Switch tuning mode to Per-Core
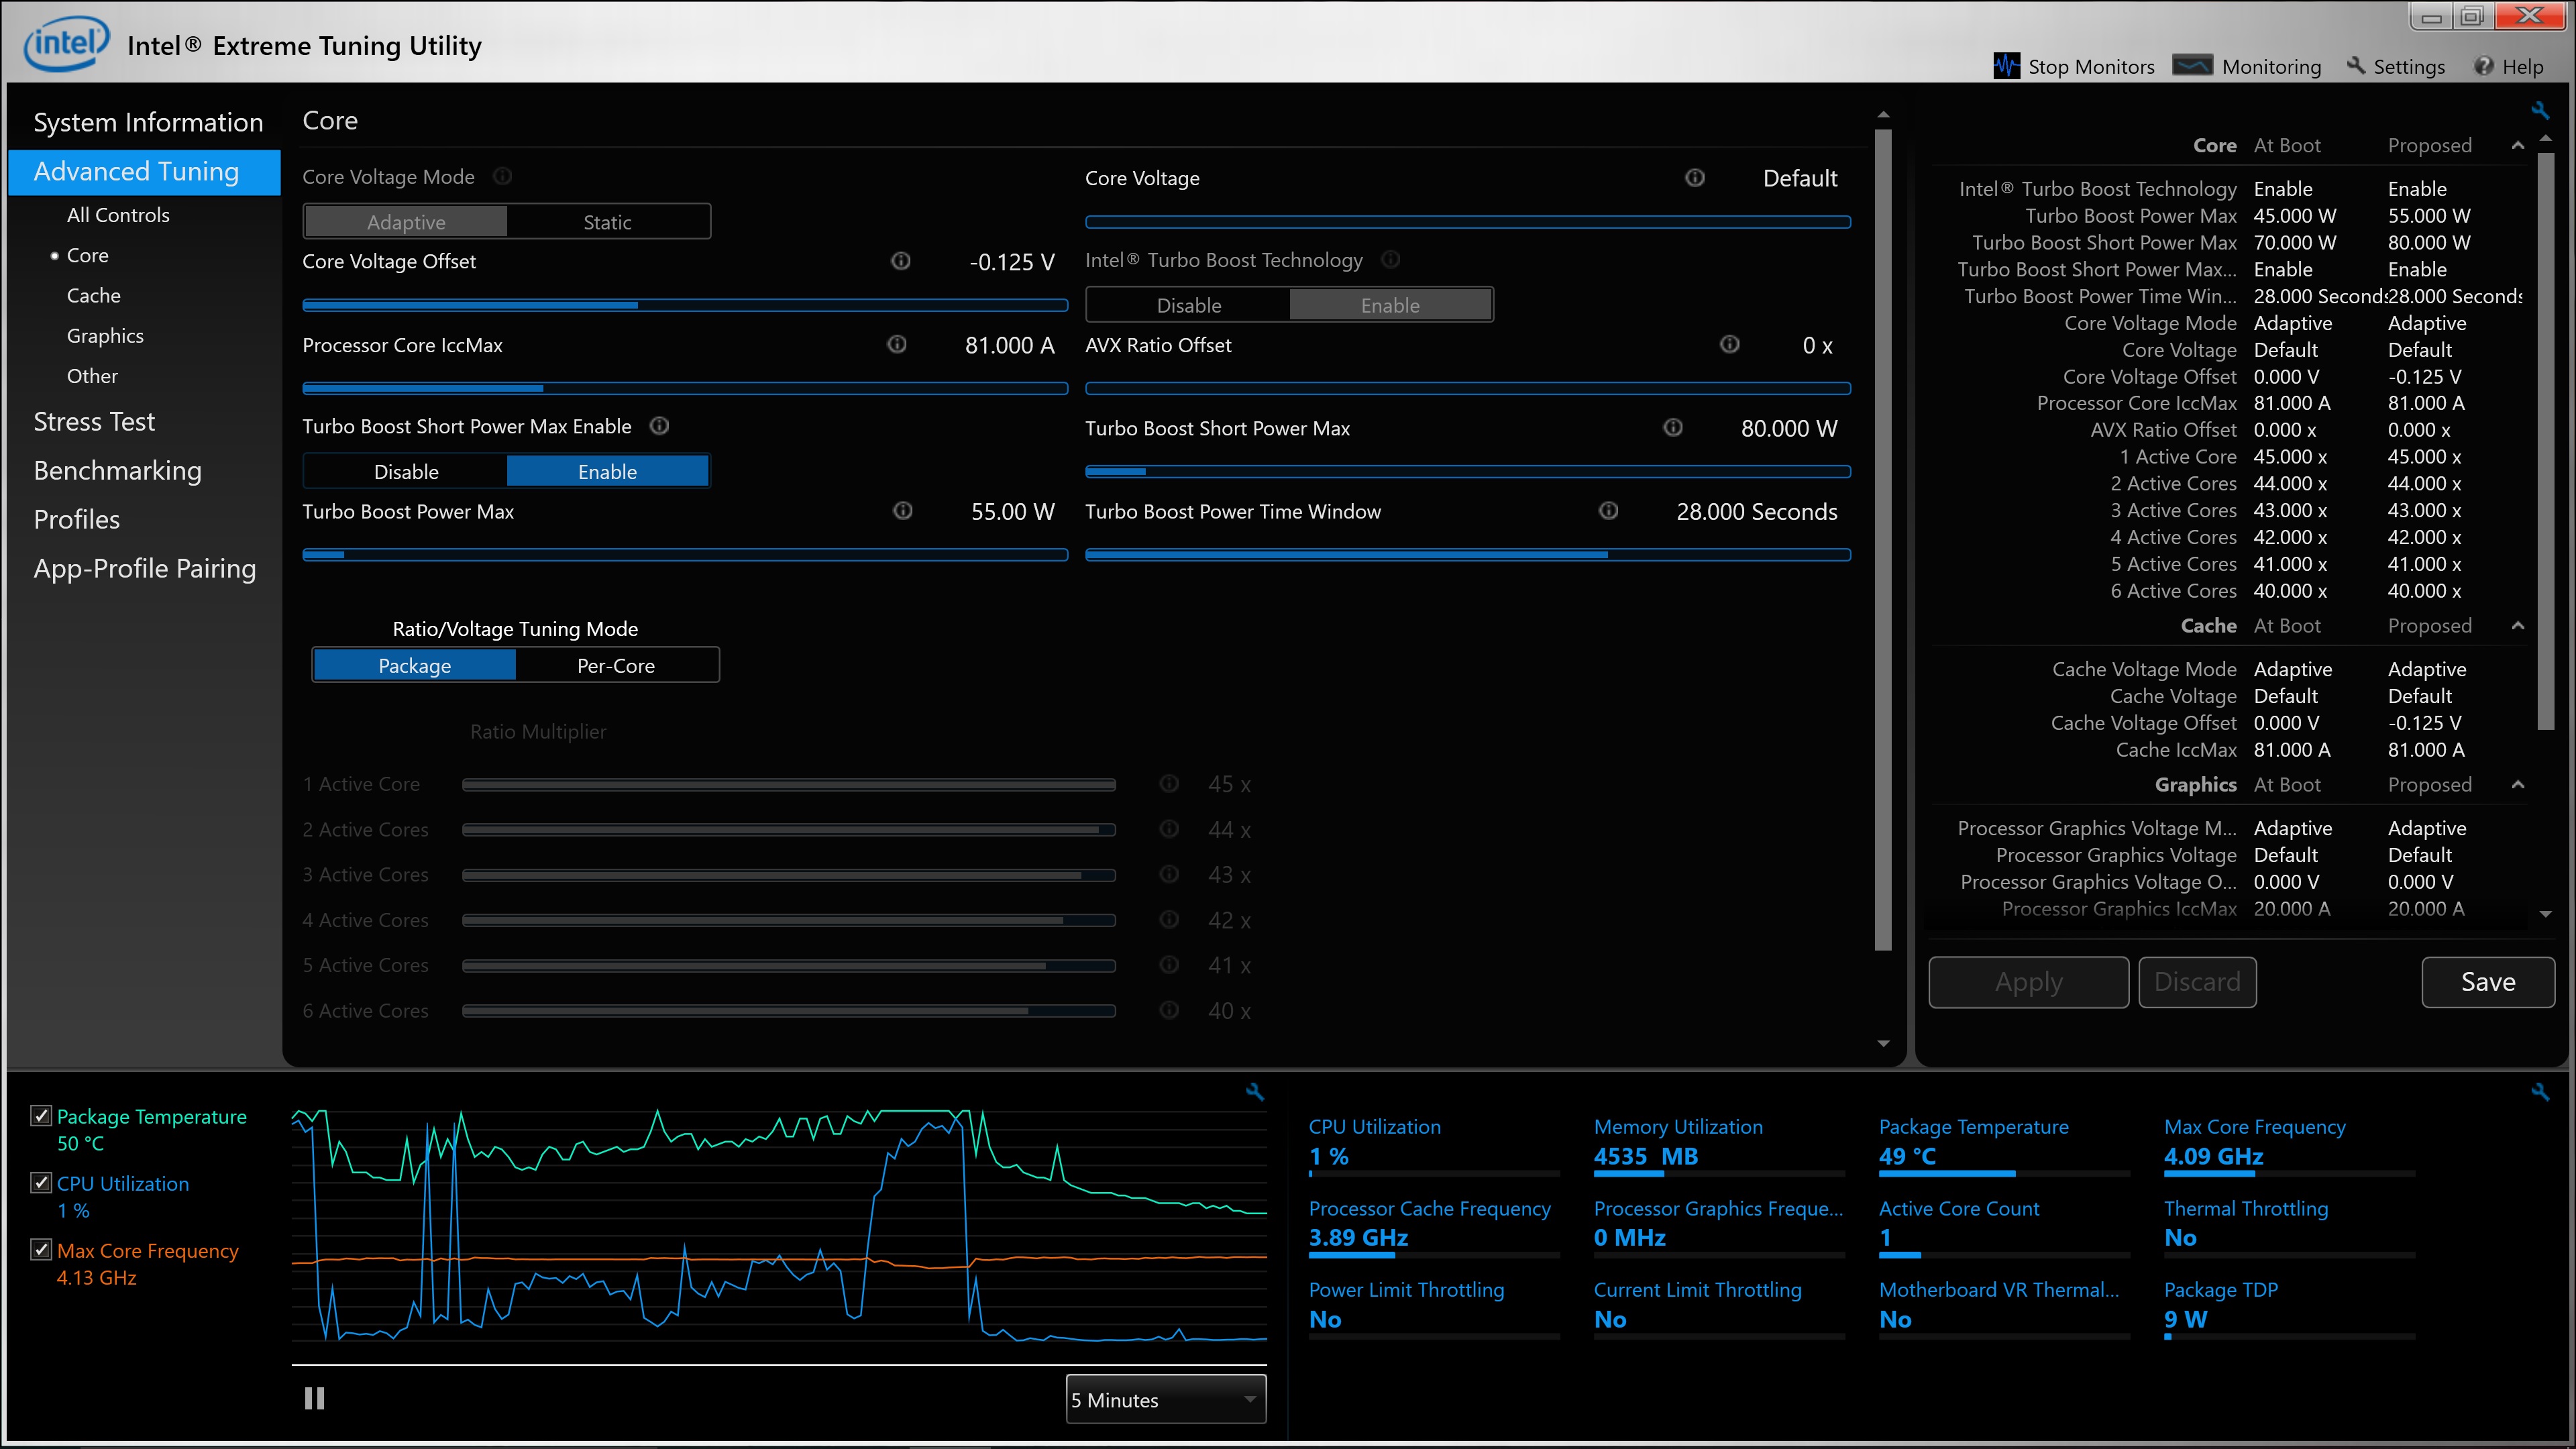The width and height of the screenshot is (2576, 1449). click(x=616, y=665)
